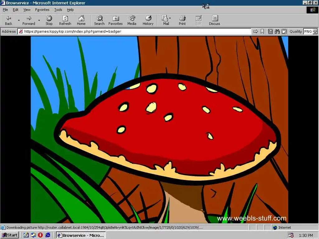Click the Downloading picture status text
The width and height of the screenshot is (319, 239).
[104, 227]
